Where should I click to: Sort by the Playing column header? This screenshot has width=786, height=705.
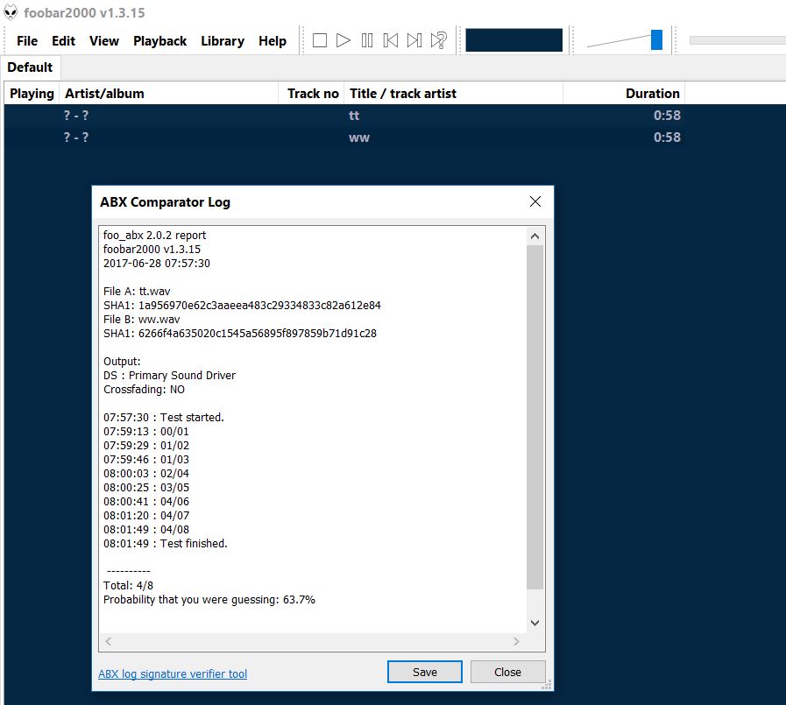pos(32,94)
